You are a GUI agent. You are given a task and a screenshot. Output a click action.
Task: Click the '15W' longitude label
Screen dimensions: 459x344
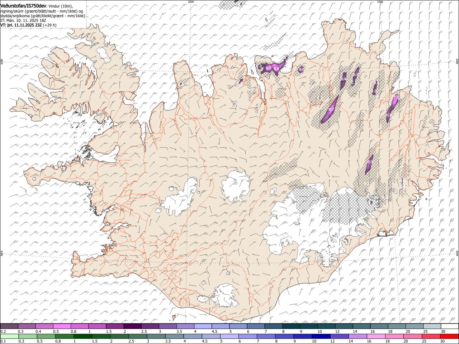[380, 2]
